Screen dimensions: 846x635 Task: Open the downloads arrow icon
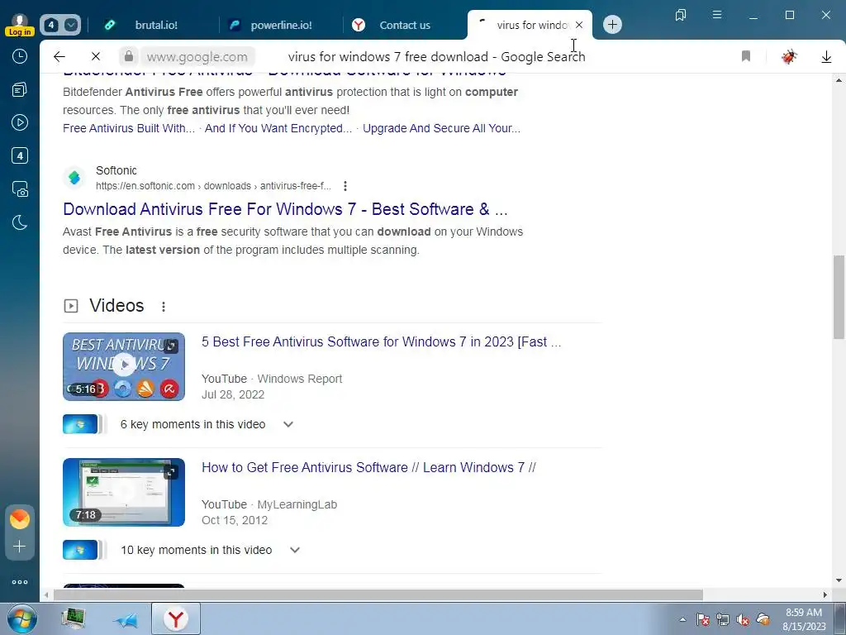click(826, 57)
